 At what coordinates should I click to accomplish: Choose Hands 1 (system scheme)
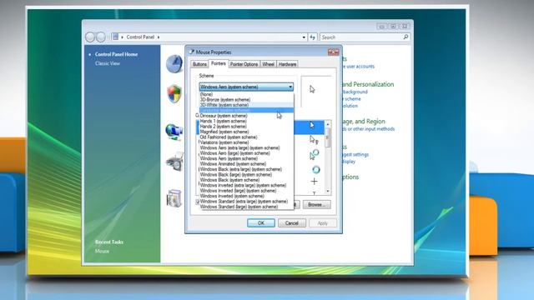[x=246, y=121]
